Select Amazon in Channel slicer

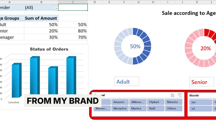[120, 102]
